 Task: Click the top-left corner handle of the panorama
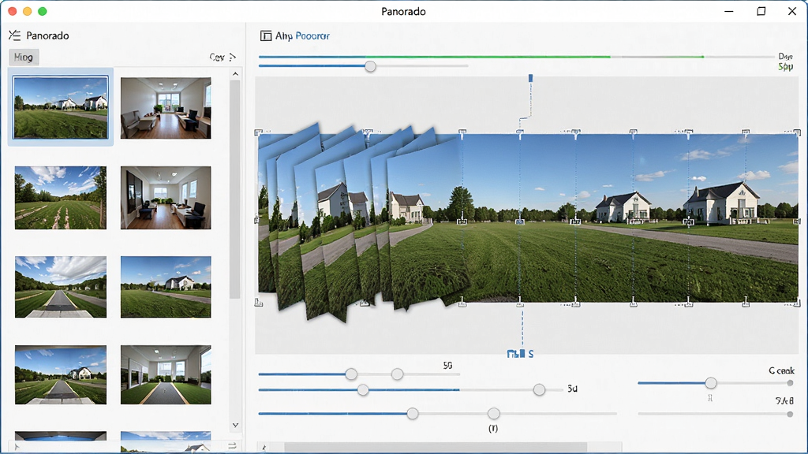click(x=258, y=132)
